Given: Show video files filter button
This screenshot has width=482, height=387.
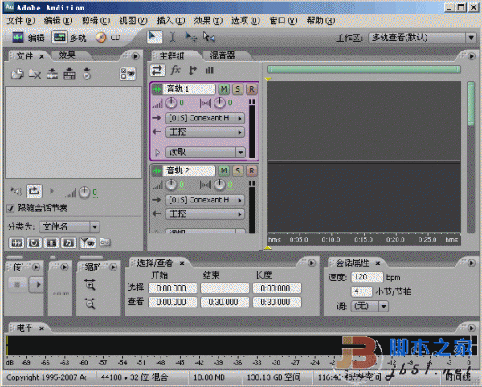Looking at the screenshot, I should click(51, 243).
